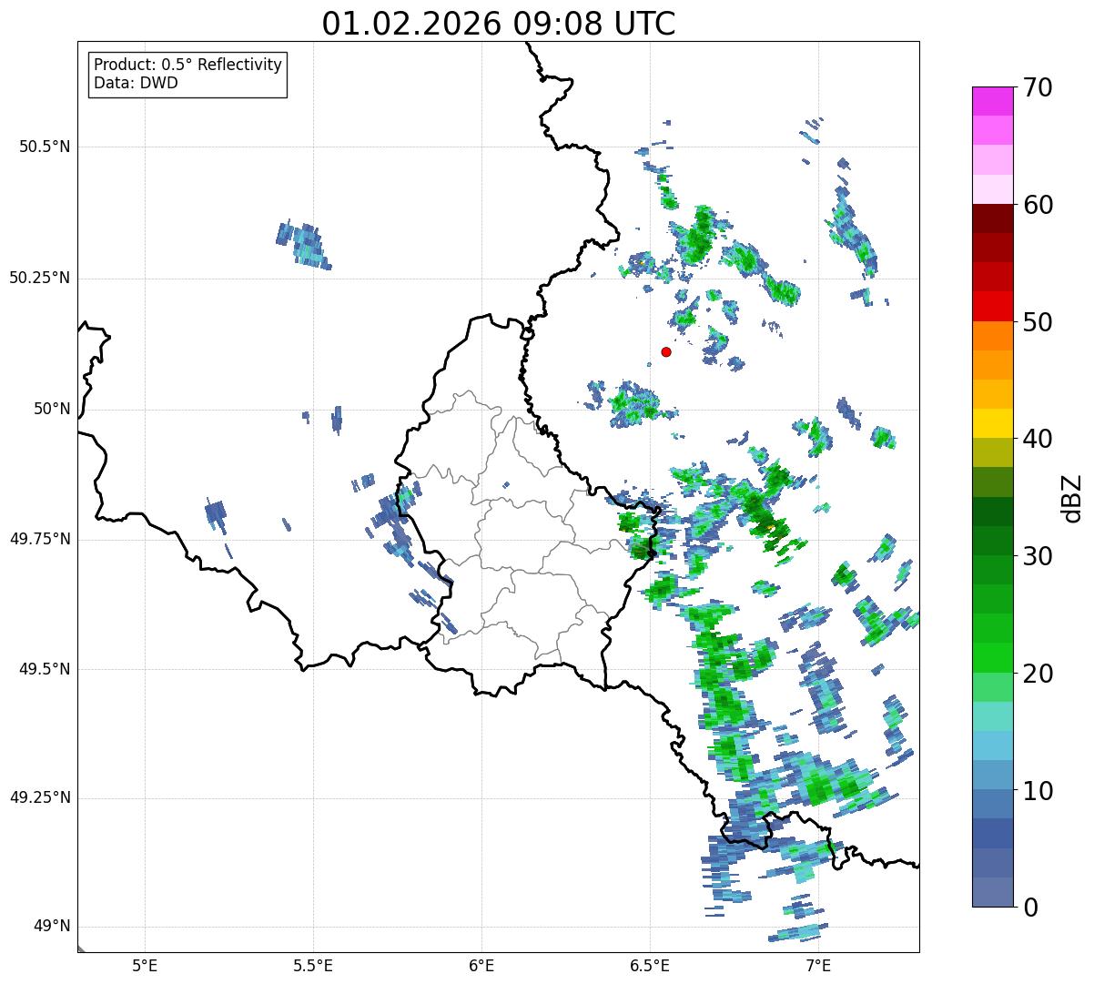Screen dimensions: 1094x984
Task: Click the "Data: DWD" label
Action: point(136,83)
